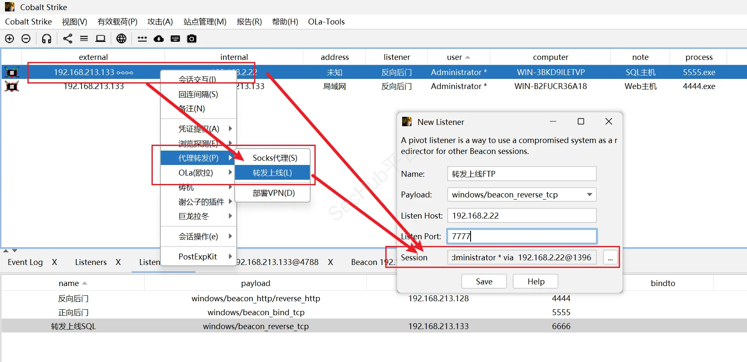This screenshot has width=747, height=362.
Task: Click the connect plus icon in toolbar
Action: 9,39
